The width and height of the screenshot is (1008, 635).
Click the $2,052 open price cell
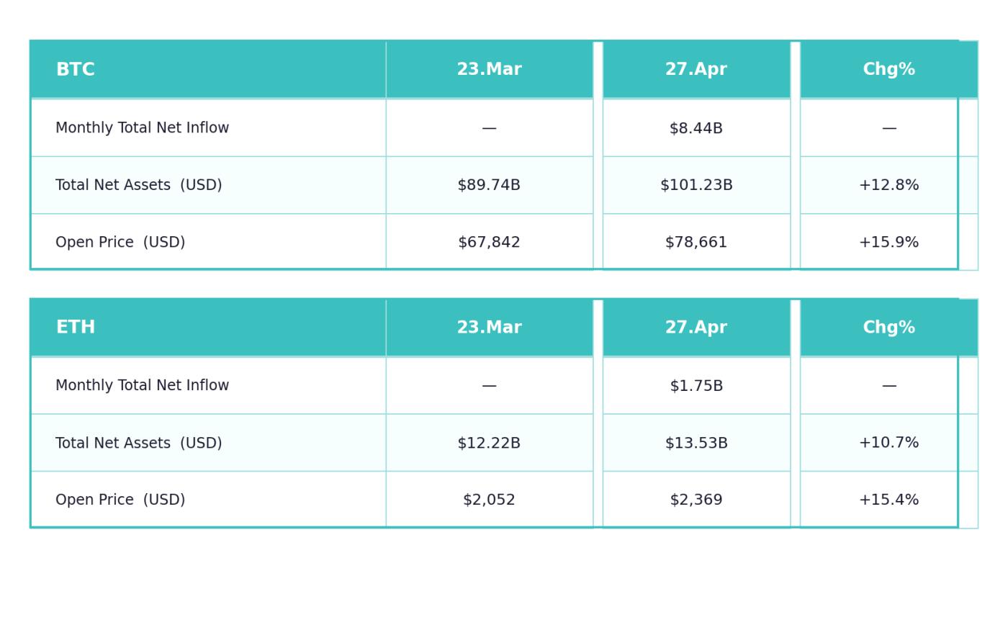489,500
